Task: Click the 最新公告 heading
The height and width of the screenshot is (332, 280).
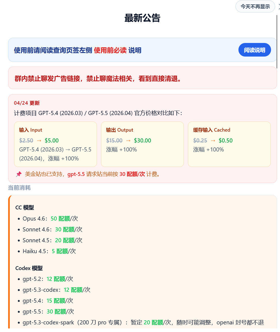Action: (x=142, y=18)
